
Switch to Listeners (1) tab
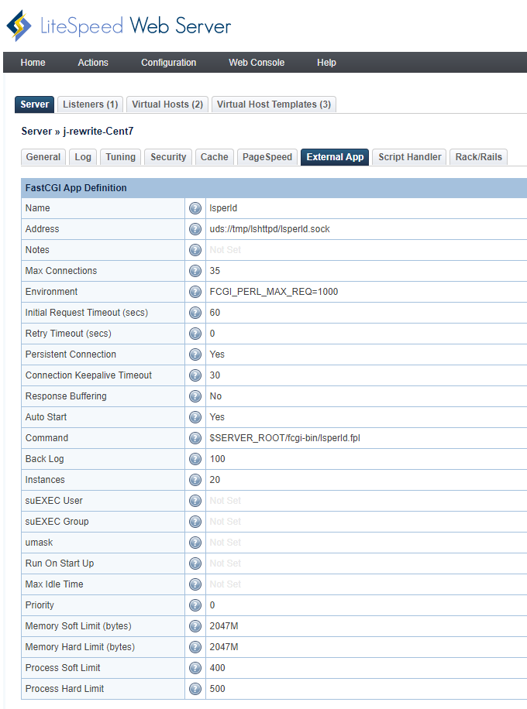point(90,104)
